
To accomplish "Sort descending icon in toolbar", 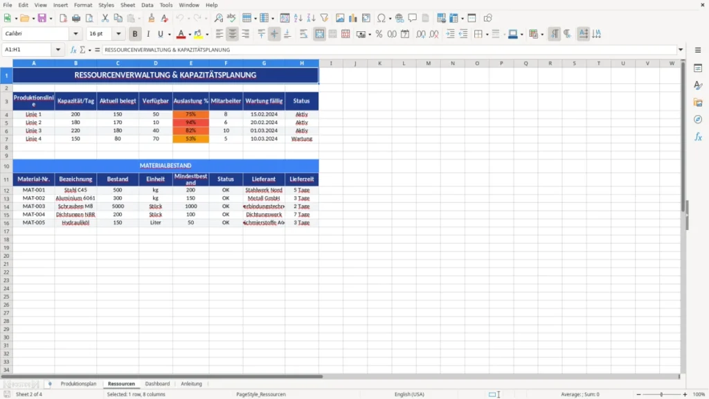I will [311, 18].
